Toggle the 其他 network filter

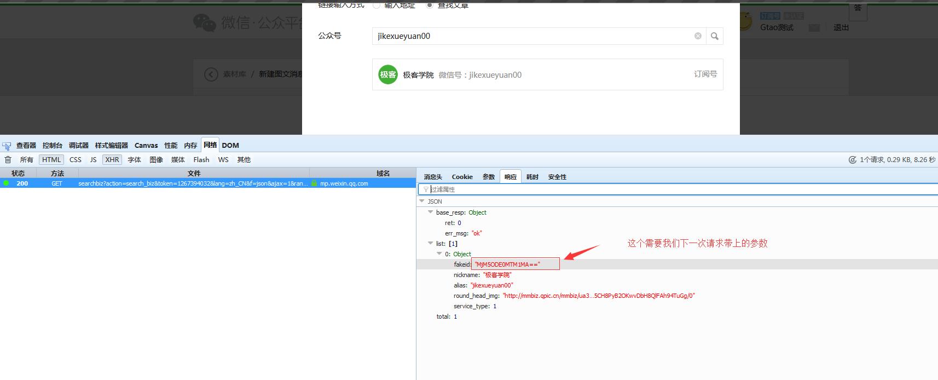(x=244, y=160)
